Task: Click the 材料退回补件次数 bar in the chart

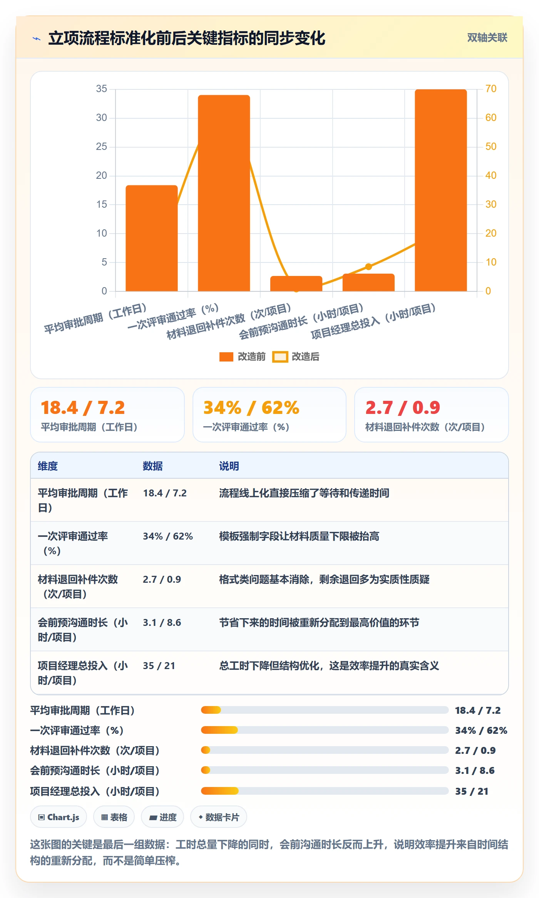Action: [x=296, y=283]
